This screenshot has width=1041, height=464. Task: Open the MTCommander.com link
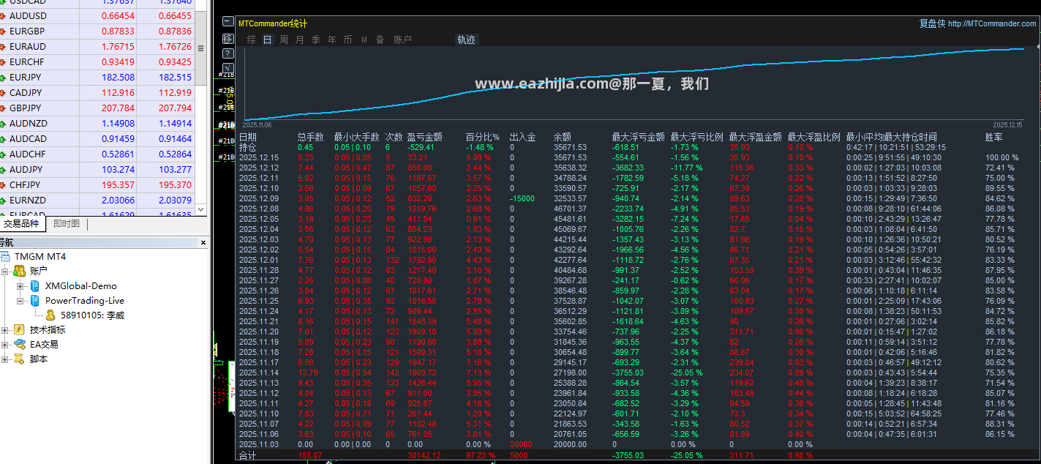[x=992, y=24]
